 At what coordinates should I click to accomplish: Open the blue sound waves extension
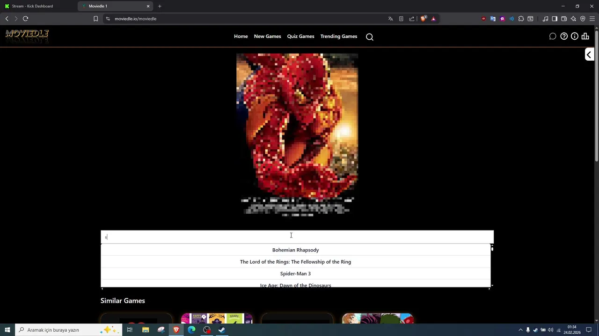pyautogui.click(x=511, y=19)
